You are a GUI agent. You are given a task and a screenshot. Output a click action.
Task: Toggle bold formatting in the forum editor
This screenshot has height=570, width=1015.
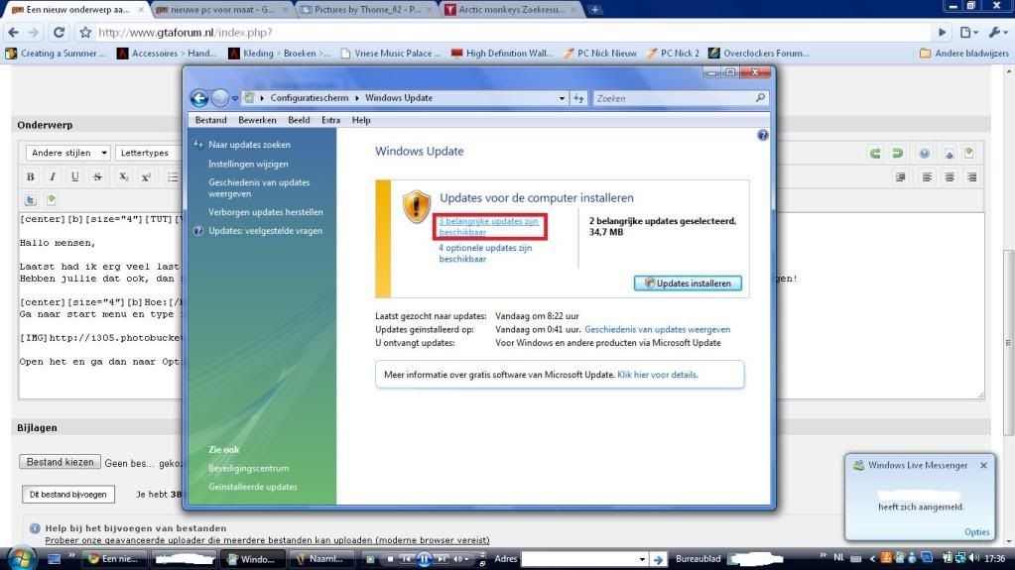31,176
